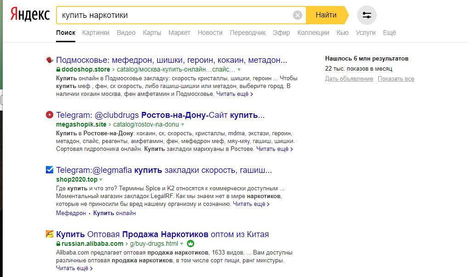This screenshot has width=468, height=277.
Task: Open the Мефедрон sitelink
Action: click(x=71, y=213)
